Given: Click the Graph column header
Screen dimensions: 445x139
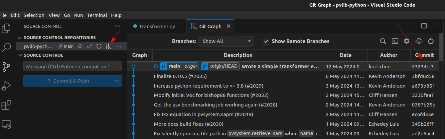Looking at the screenshot, I should [140, 55].
